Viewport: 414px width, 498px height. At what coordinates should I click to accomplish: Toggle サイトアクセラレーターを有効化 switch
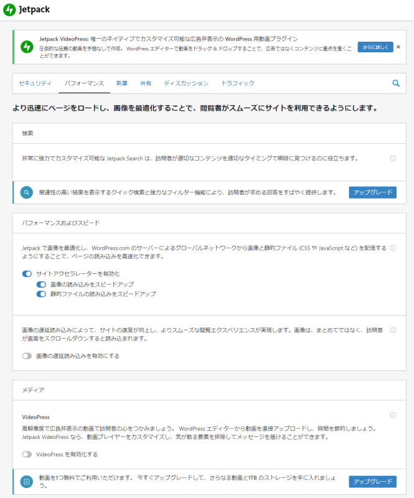tap(27, 274)
